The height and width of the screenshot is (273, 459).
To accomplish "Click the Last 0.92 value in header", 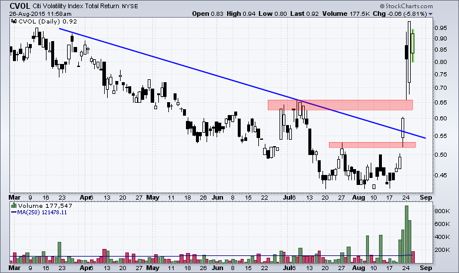I will [304, 14].
